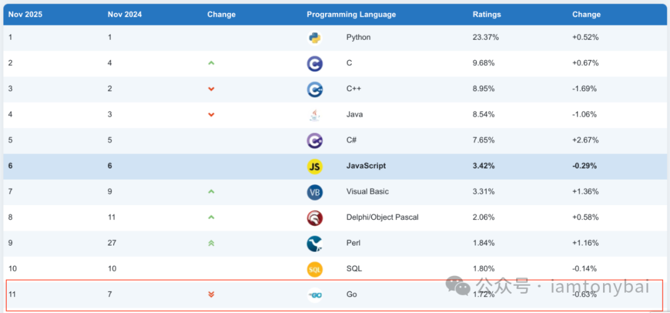Click the Delphi/Object Pascal helmet icon
The height and width of the screenshot is (313, 670).
[315, 218]
